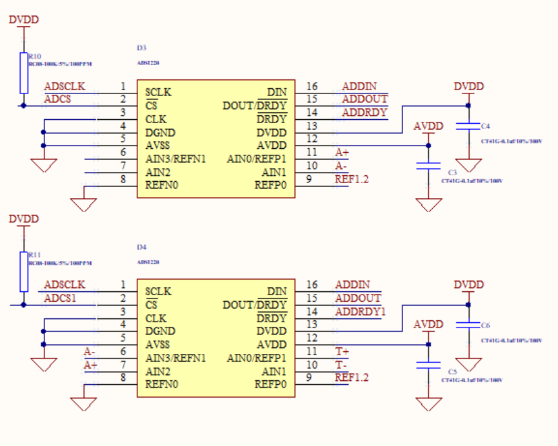The image size is (558, 446).
Task: Click junction dot under AVDD port near C3
Action: tap(428, 146)
